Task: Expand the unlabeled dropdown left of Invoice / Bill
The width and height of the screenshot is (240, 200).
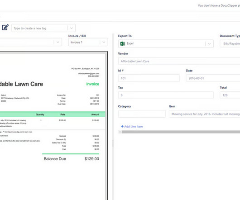Action: (58, 42)
